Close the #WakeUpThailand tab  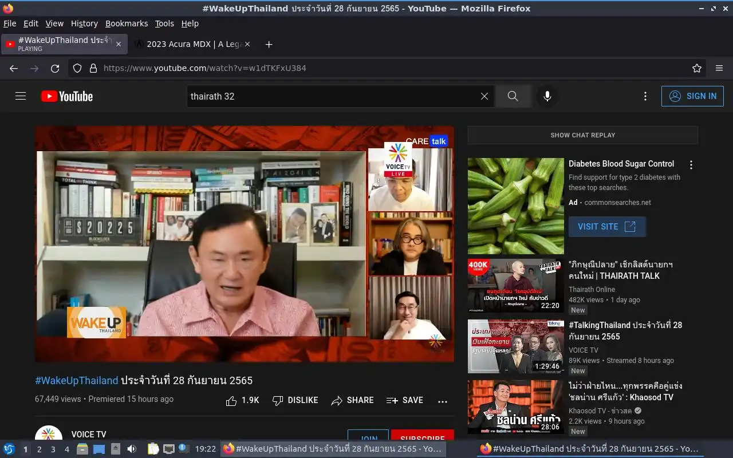[119, 44]
